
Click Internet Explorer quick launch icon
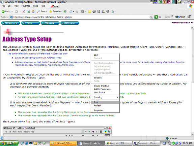pyautogui.click(x=26, y=143)
